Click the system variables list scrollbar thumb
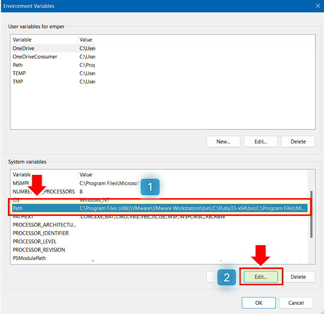The image size is (324, 314). point(311,214)
